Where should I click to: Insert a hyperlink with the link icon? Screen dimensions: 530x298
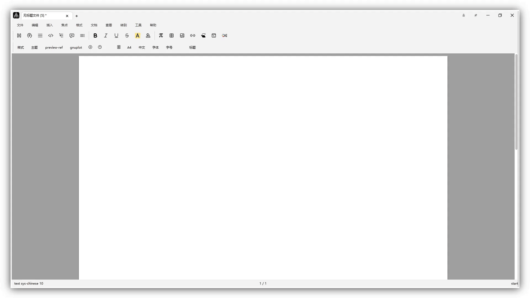tap(193, 36)
